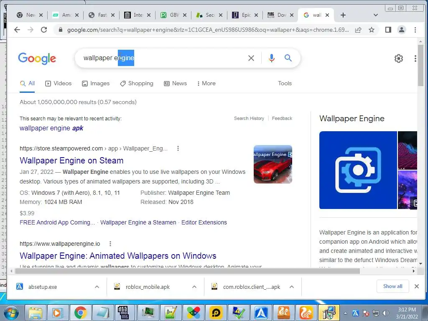Click the vertical page scrollbar thumb
Viewport: 428px width, 321px height.
coord(420,65)
